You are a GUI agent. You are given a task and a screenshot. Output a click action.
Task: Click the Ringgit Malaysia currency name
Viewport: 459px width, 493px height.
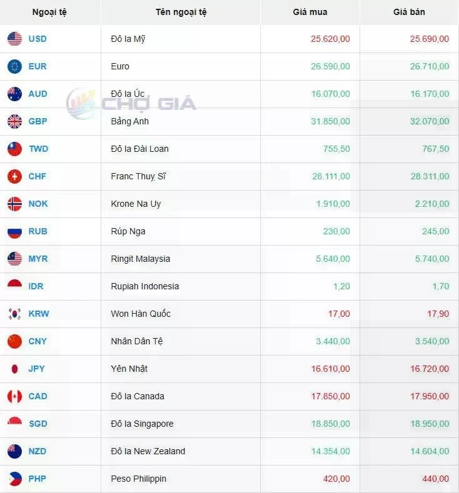(x=140, y=259)
